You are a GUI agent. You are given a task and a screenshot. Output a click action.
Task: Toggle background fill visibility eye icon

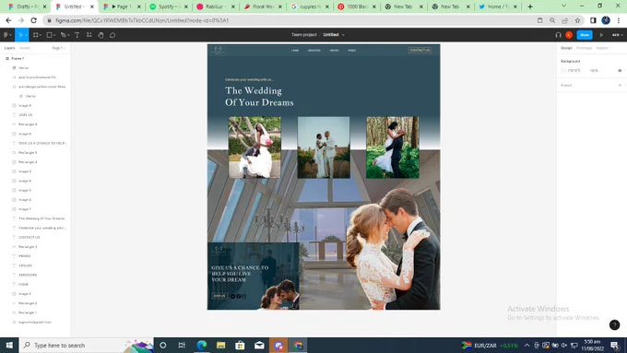point(620,71)
